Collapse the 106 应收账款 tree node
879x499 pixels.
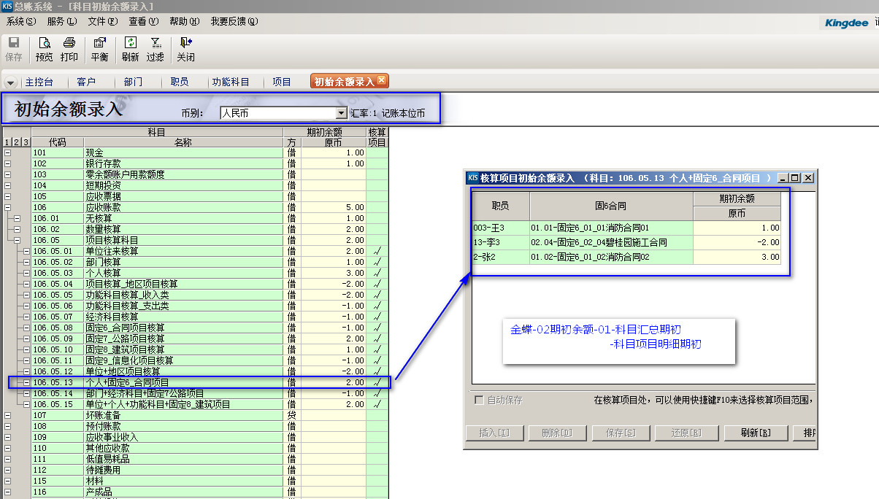coord(8,207)
